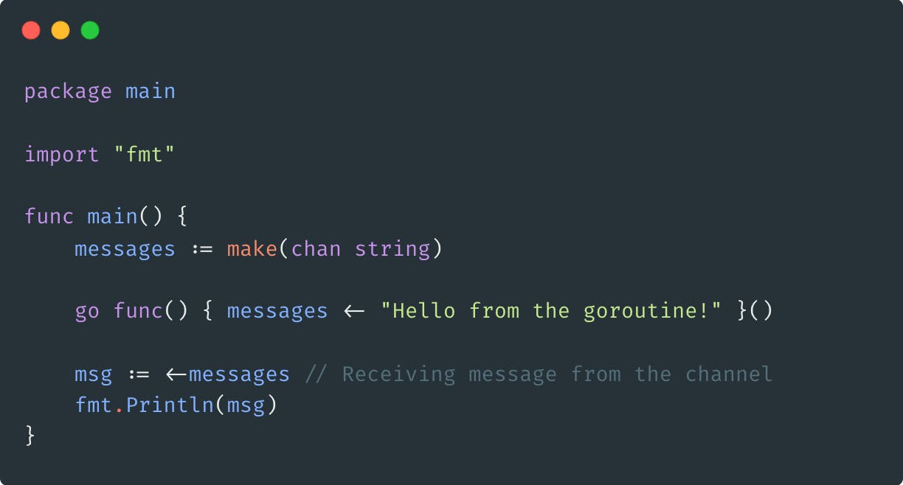Click the "package" keyword
The width and height of the screenshot is (903, 485).
(x=68, y=91)
